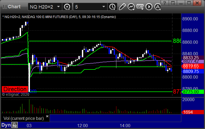Open the time template clock icon
This screenshot has width=205, height=129.
[112, 7]
